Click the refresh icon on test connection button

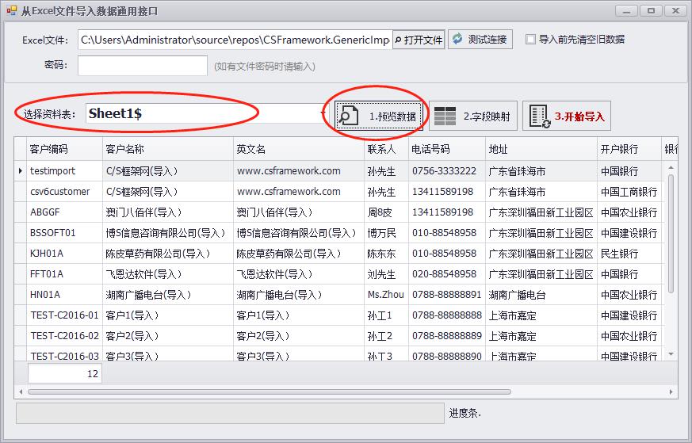coord(457,39)
